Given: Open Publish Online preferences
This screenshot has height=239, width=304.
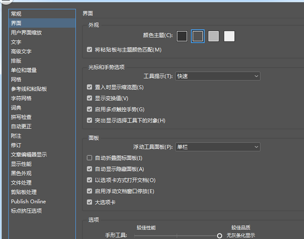Looking at the screenshot, I should (28, 201).
